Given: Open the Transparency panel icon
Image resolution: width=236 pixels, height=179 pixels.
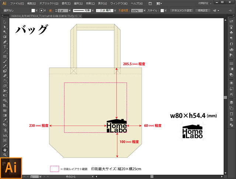Looking at the screenshot, I should 231,75.
